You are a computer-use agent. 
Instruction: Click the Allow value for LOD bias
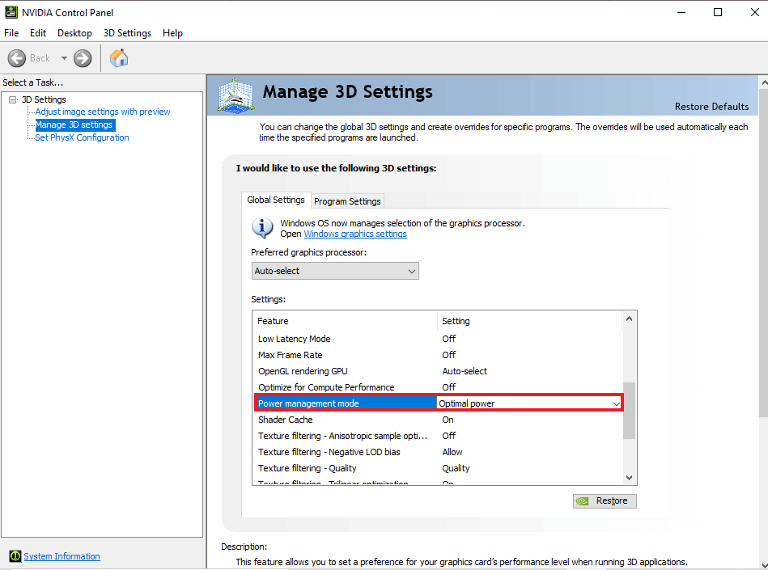(452, 452)
